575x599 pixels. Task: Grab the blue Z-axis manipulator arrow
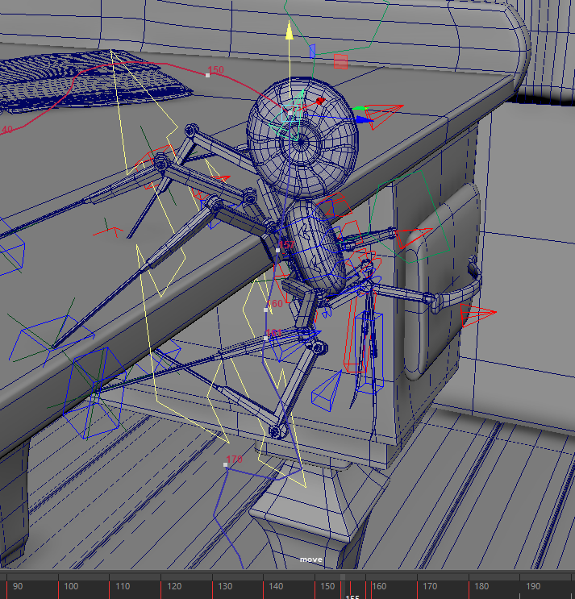[365, 119]
